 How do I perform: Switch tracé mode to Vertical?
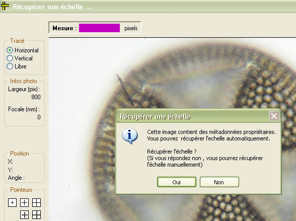pos(20,58)
